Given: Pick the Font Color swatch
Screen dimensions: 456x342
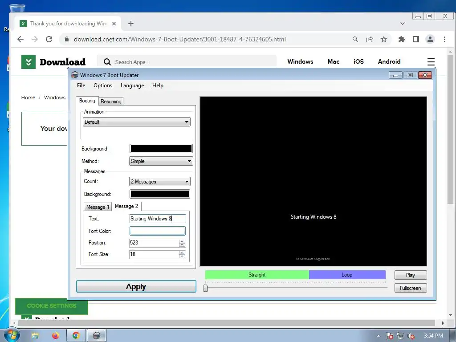Looking at the screenshot, I should point(157,231).
